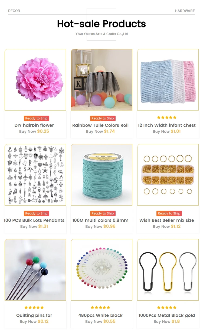Switch to the HARDWARE category tab
Viewport: 203px width, 334px height.
185,11
